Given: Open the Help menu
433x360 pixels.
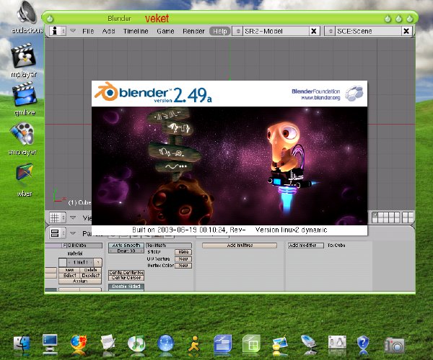Looking at the screenshot, I should (x=220, y=31).
